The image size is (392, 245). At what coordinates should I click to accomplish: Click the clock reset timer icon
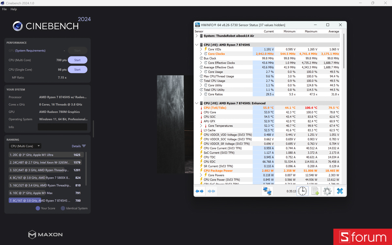(302, 191)
